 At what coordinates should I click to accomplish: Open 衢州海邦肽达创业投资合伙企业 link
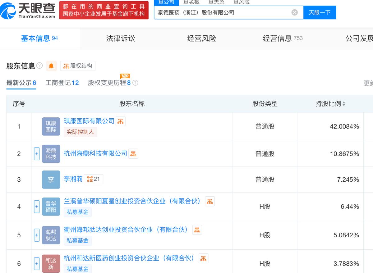pos(127,230)
